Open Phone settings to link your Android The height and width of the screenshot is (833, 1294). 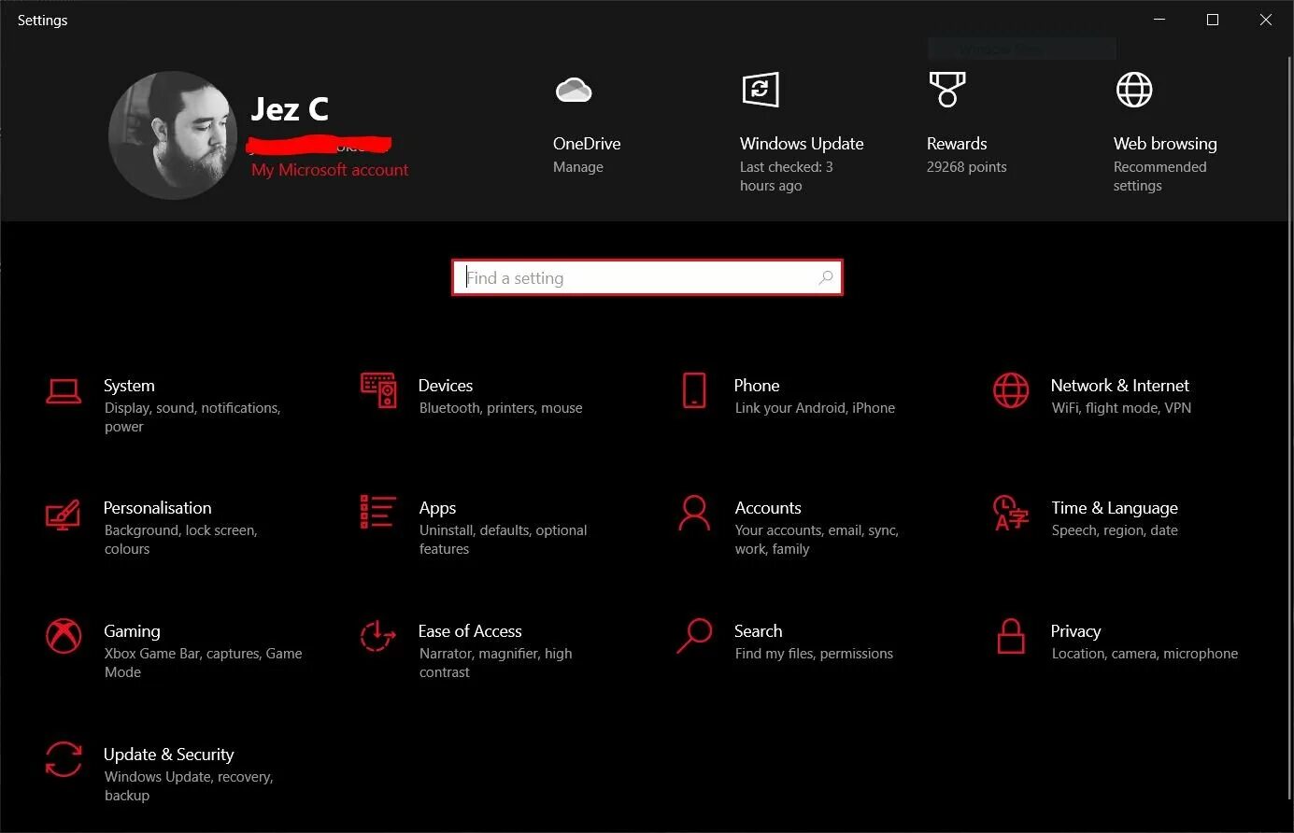pos(756,385)
